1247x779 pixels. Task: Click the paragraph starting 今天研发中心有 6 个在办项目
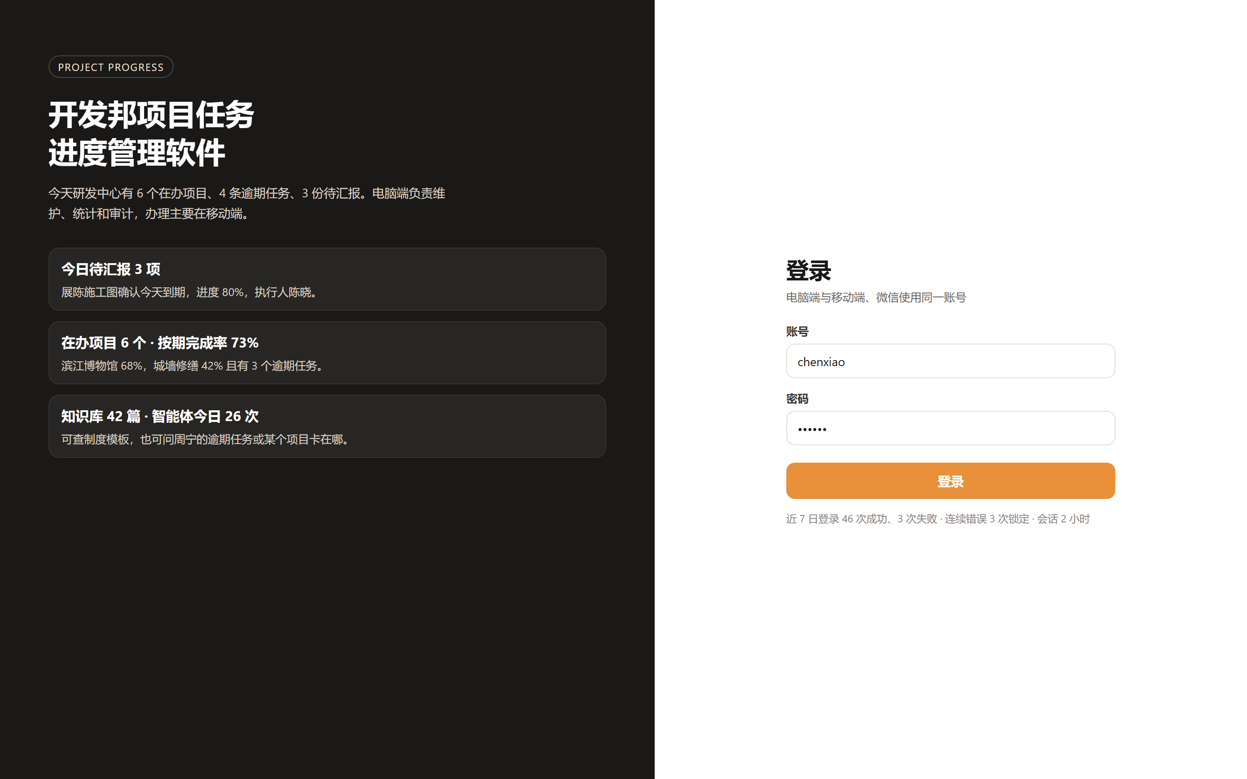tap(247, 203)
